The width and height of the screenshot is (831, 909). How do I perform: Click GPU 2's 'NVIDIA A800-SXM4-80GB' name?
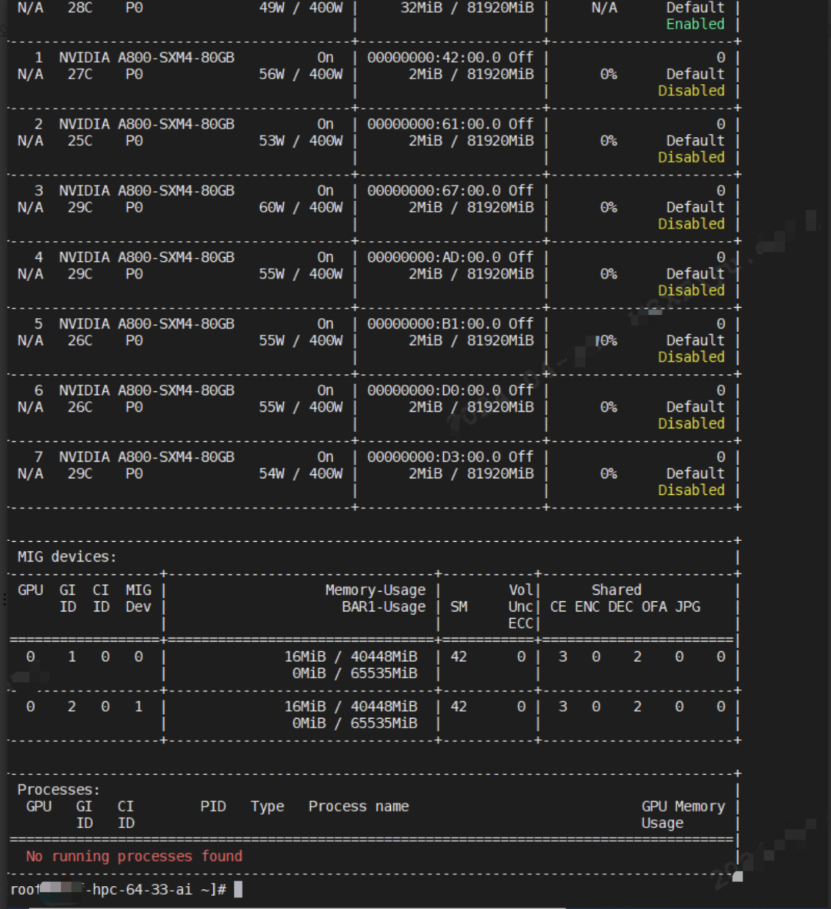click(147, 125)
